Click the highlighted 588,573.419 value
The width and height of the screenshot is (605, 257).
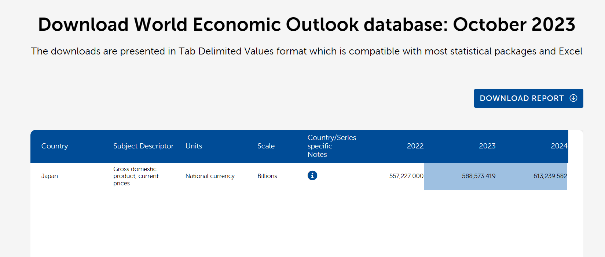click(x=478, y=176)
